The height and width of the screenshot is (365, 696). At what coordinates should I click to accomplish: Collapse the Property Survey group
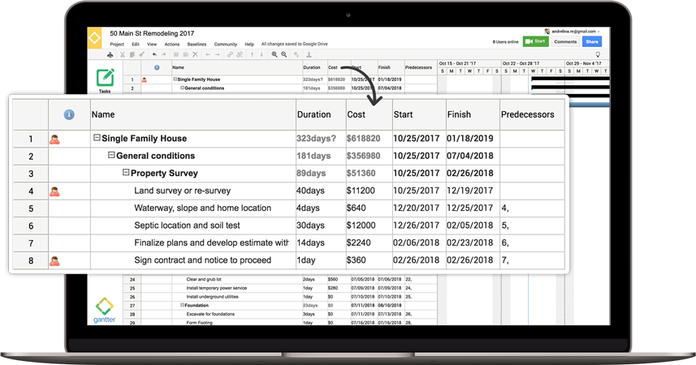(x=126, y=173)
